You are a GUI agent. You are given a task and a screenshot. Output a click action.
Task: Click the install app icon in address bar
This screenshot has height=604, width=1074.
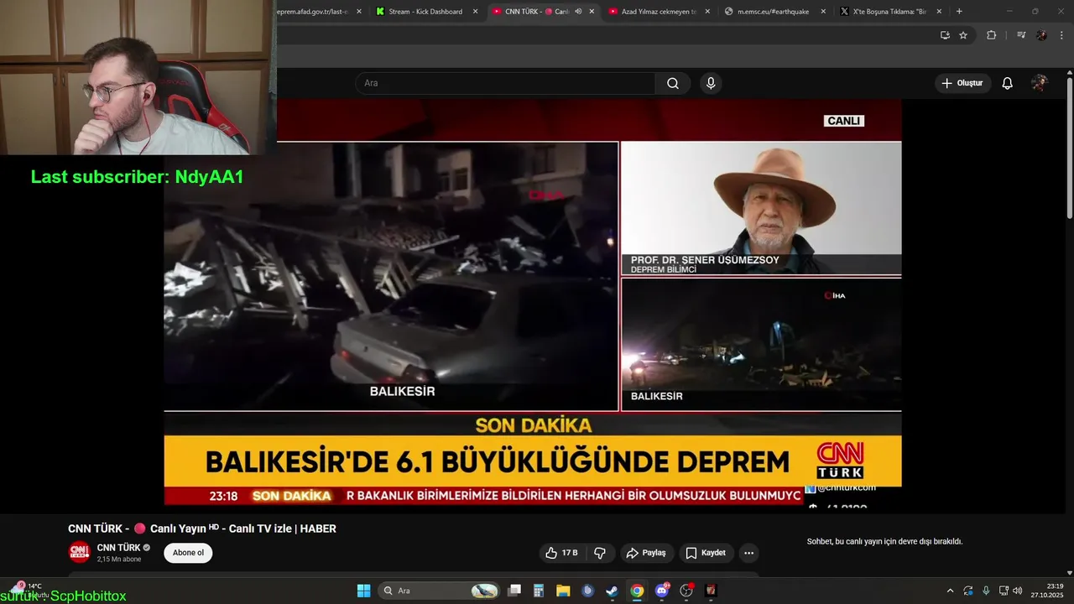[945, 35]
